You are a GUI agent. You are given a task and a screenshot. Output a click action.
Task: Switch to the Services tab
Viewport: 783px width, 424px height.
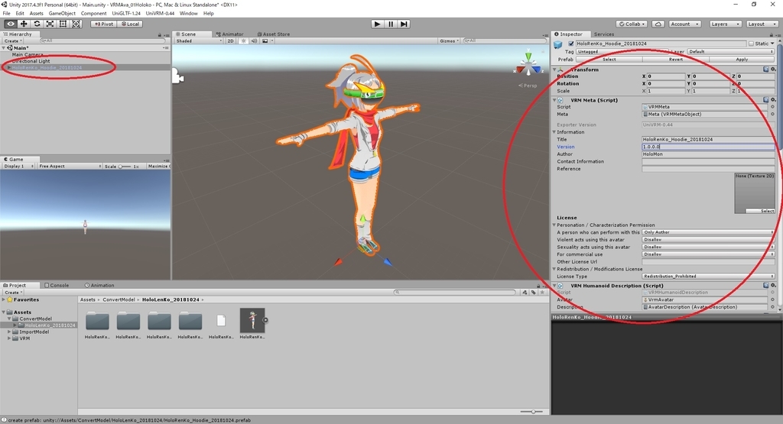[604, 34]
